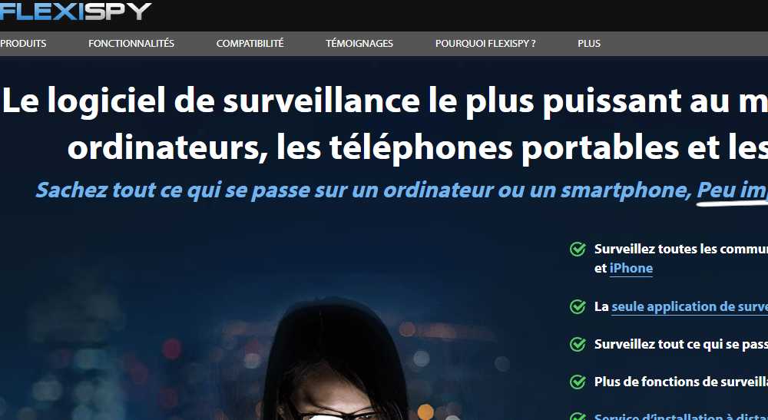Image resolution: width=768 pixels, height=420 pixels.
Task: Click the "Plus de fonctions de surveilla" text
Action: click(680, 382)
